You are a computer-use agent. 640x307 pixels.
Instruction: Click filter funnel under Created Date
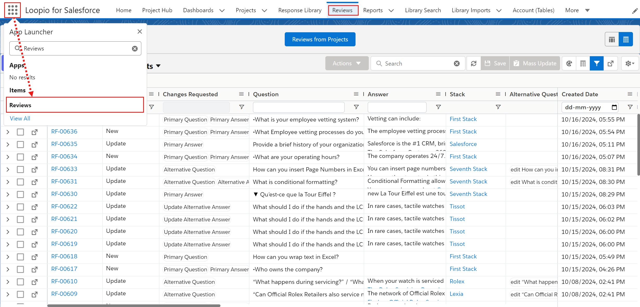[630, 107]
